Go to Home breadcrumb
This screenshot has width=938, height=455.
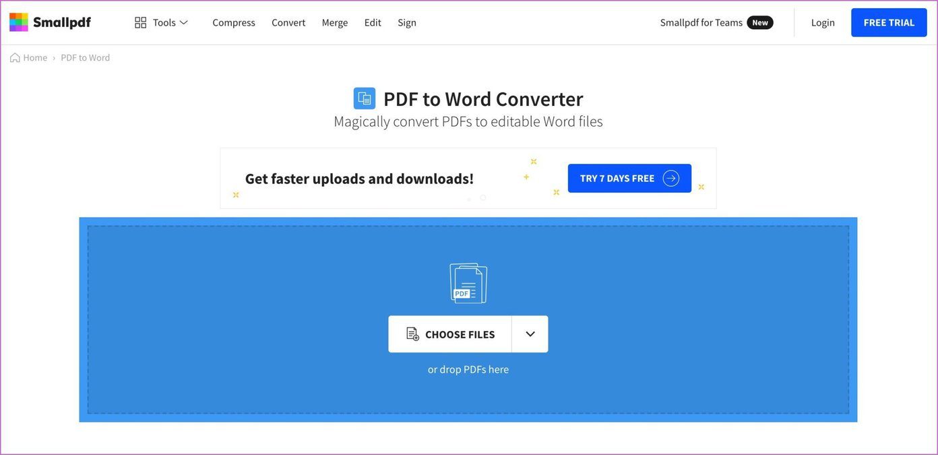tap(28, 58)
